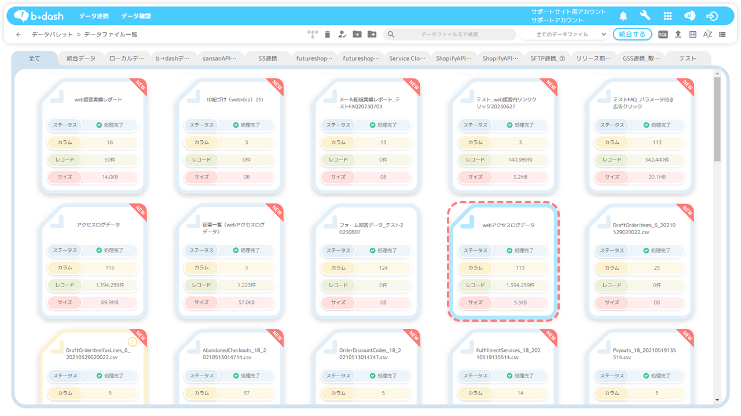Click 統合する button
741x416 pixels.
[632, 35]
